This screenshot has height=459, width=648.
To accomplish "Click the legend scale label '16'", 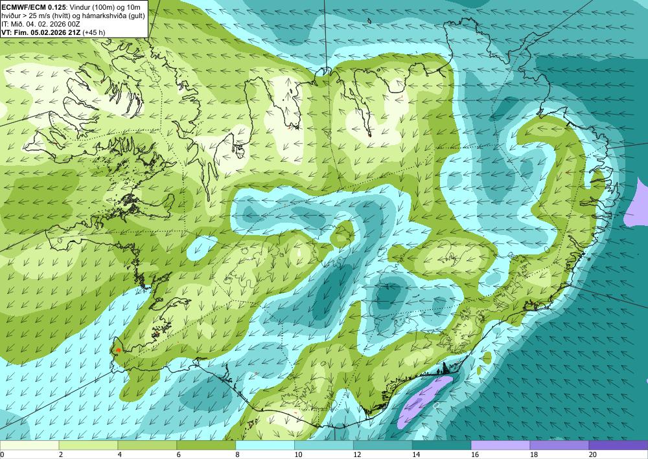I will click(475, 455).
